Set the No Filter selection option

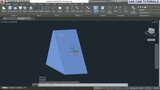point(102,9)
